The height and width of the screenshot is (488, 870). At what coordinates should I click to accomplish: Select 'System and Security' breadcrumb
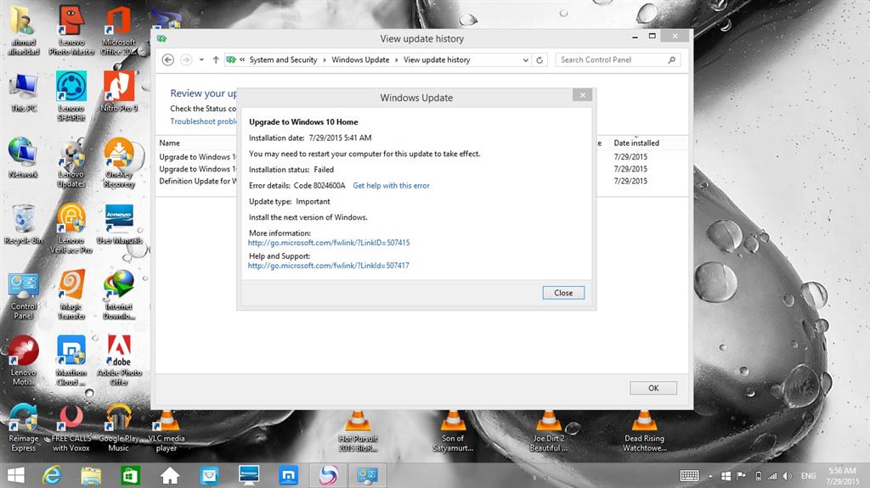click(283, 60)
